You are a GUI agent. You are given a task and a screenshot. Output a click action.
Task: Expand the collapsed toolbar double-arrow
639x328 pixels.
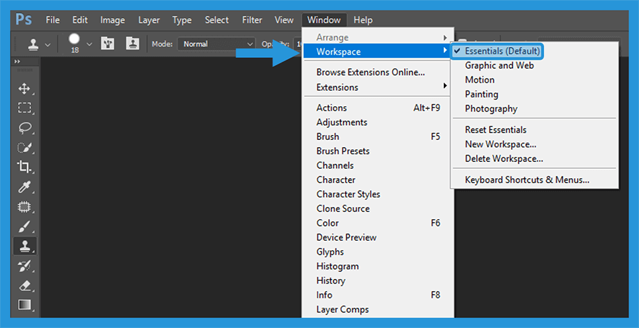coord(17,61)
